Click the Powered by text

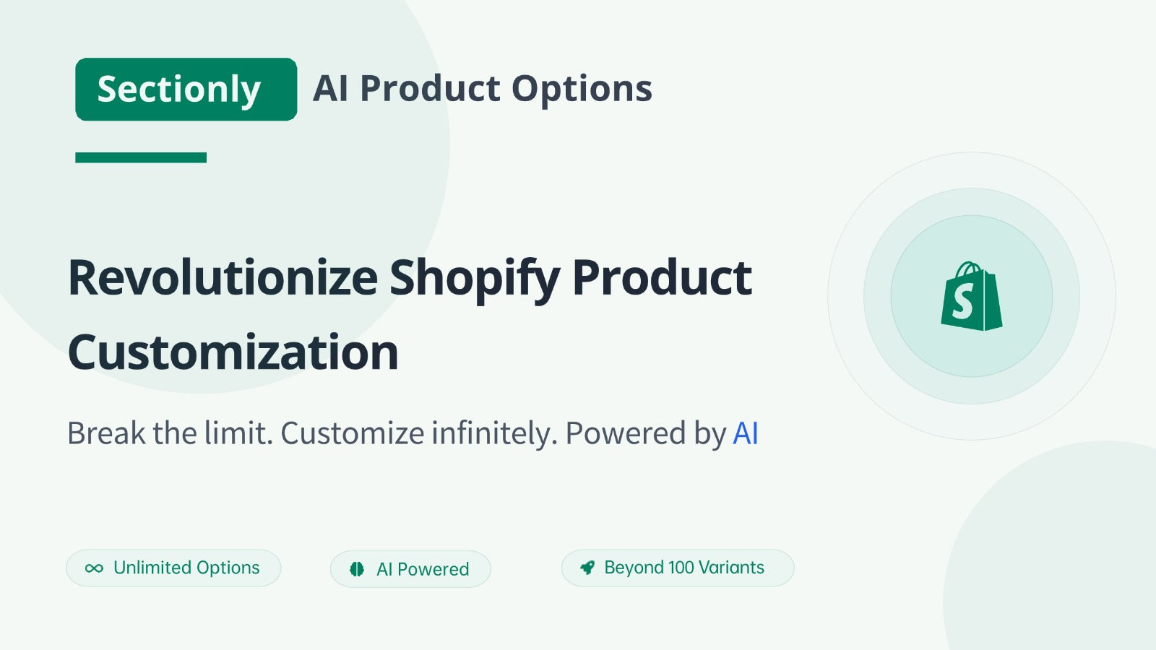645,434
